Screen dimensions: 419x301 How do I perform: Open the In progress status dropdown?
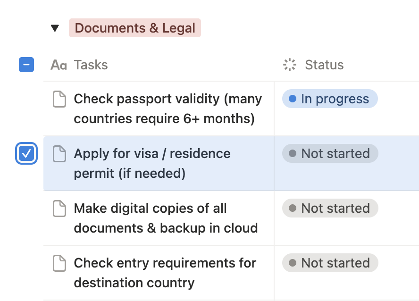pos(330,99)
